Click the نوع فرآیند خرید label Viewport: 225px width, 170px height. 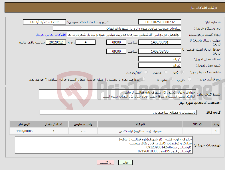coord(209,79)
